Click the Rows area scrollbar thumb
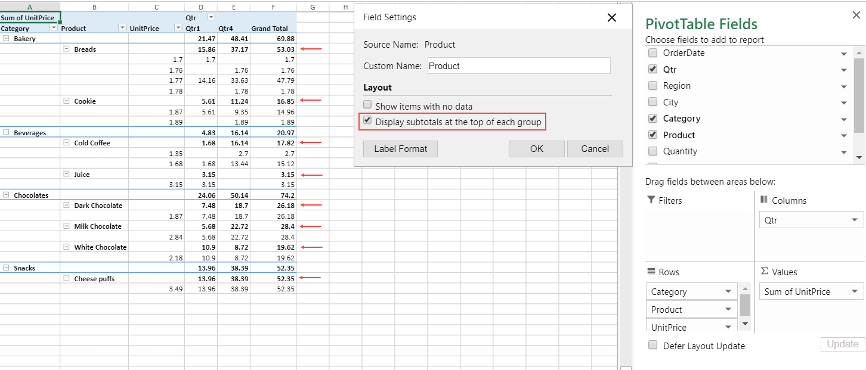This screenshot has width=866, height=370. point(745,304)
